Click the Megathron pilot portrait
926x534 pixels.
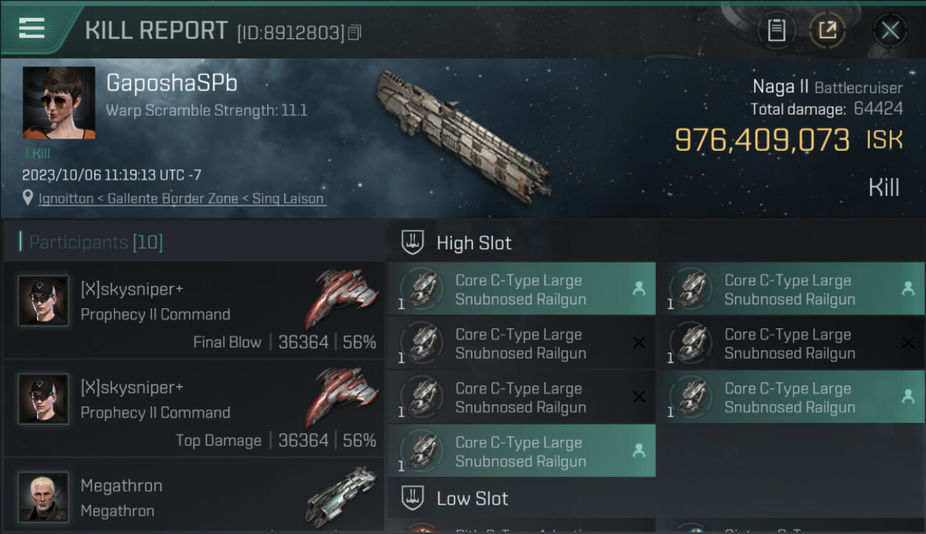coord(43,496)
